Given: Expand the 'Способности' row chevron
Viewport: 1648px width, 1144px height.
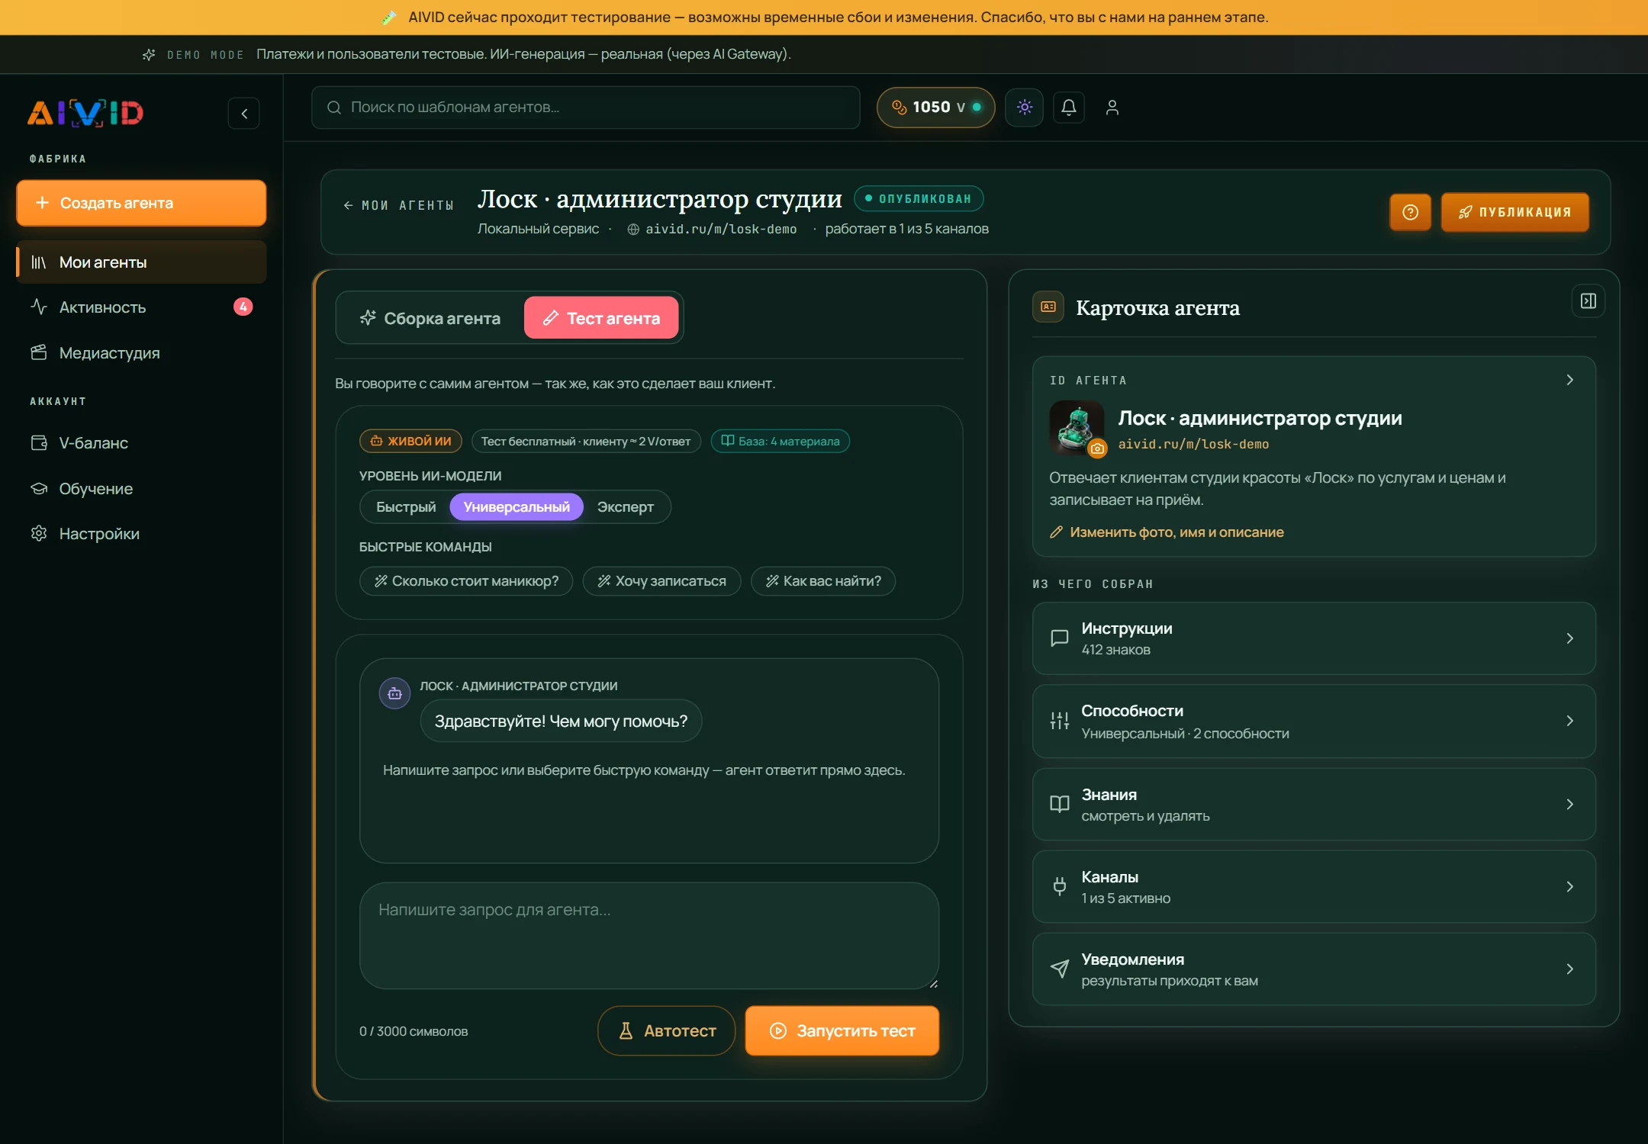Looking at the screenshot, I should 1570,721.
